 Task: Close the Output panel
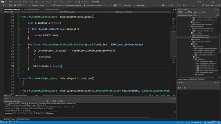point(175,99)
